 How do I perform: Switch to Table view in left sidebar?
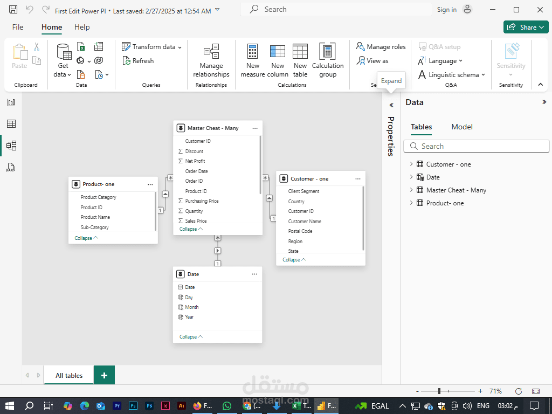tap(11, 124)
